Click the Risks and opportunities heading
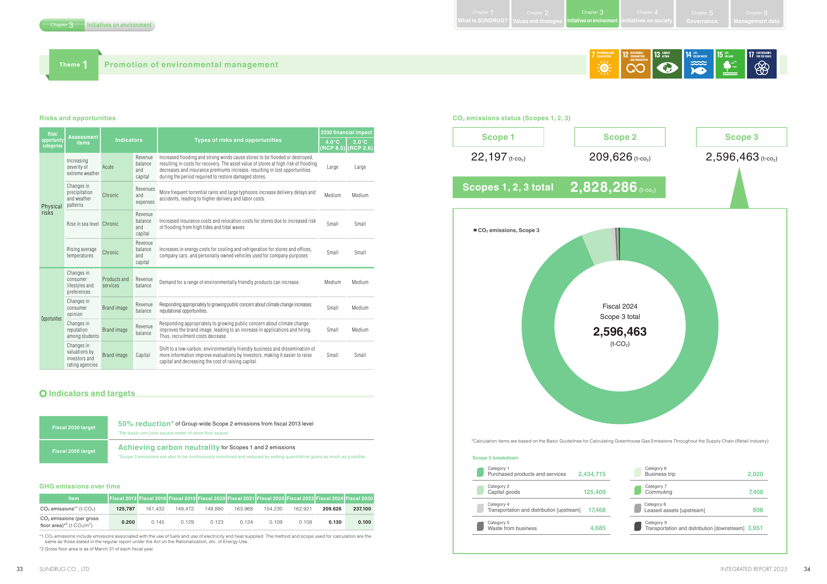This screenshot has height=584, width=827. point(77,118)
